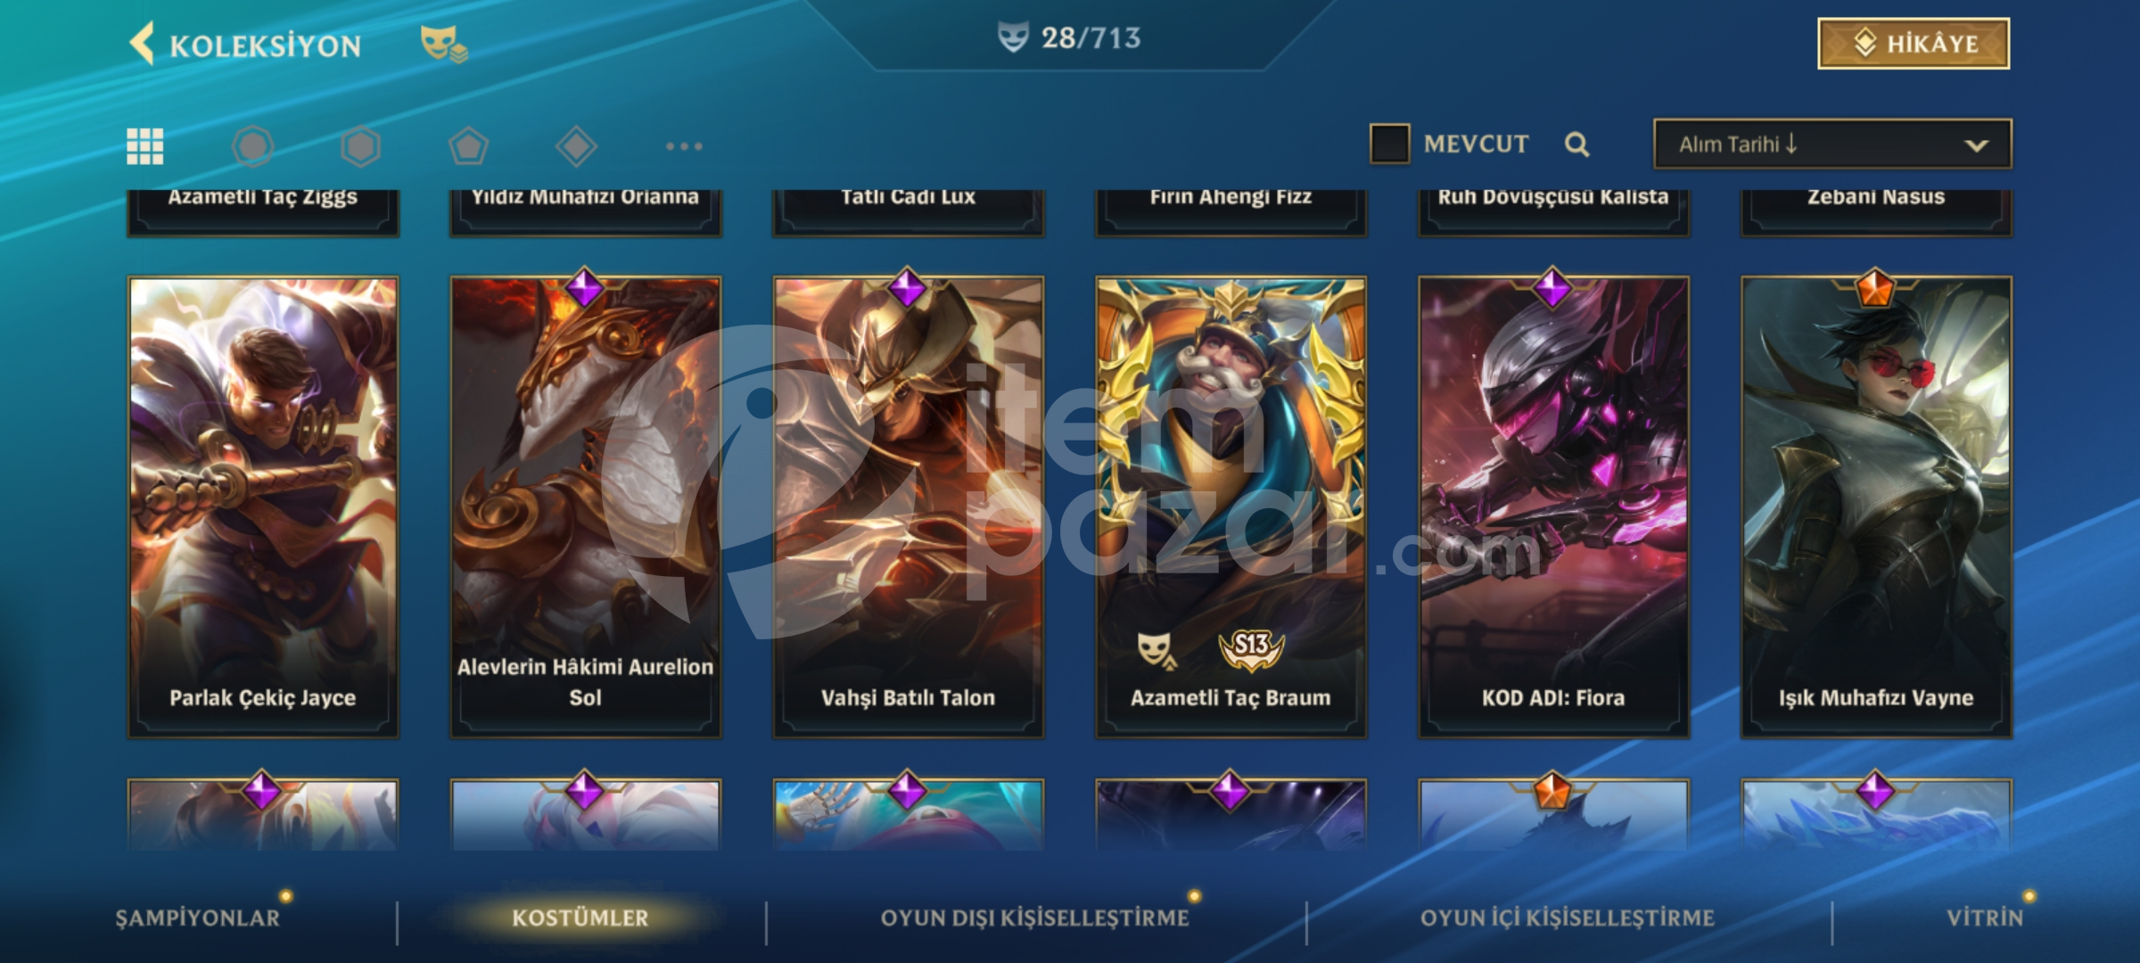Image resolution: width=2140 pixels, height=963 pixels.
Task: Select the pentagon rarity filter icon
Action: (x=468, y=146)
